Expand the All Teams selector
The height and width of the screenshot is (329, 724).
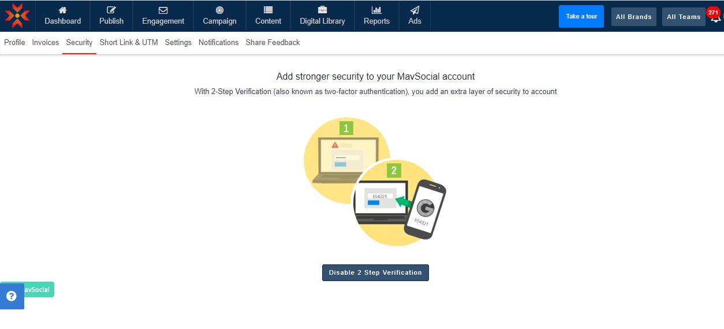point(683,17)
